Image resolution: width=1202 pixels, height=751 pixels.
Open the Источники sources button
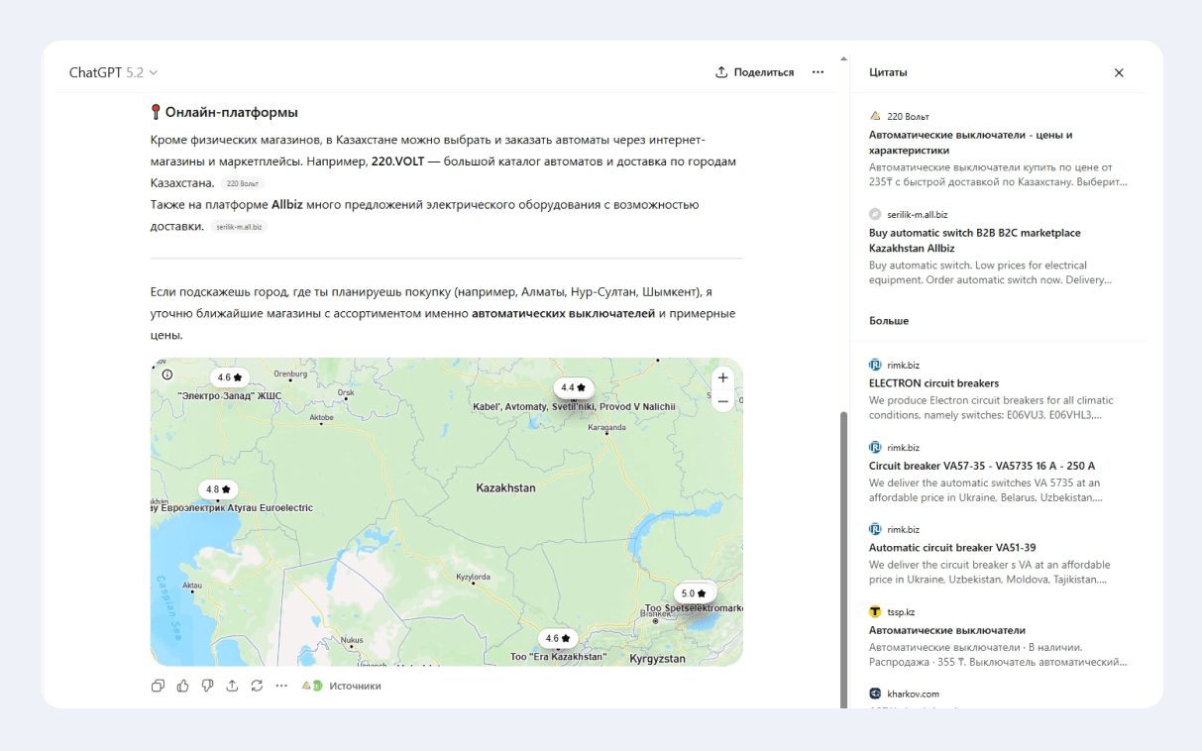[x=342, y=686]
